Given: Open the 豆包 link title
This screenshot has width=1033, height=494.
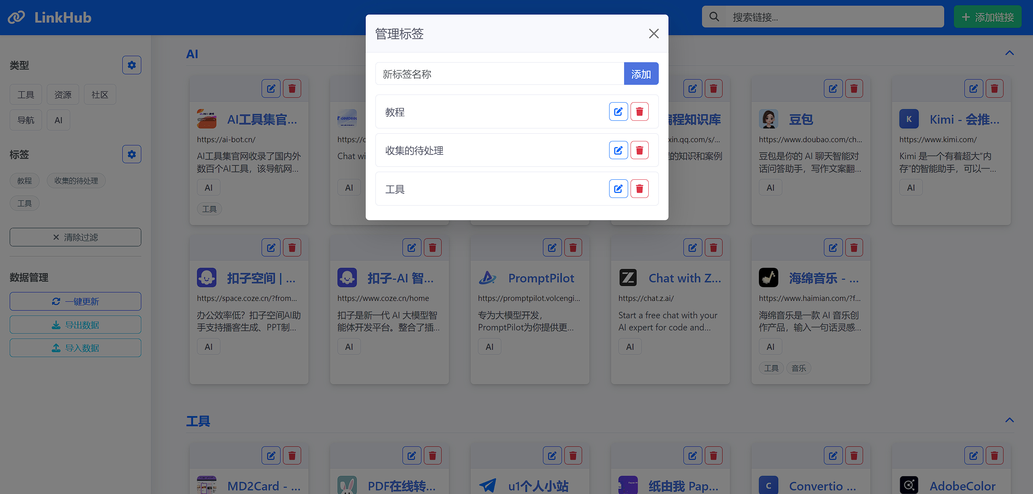Looking at the screenshot, I should (x=801, y=119).
